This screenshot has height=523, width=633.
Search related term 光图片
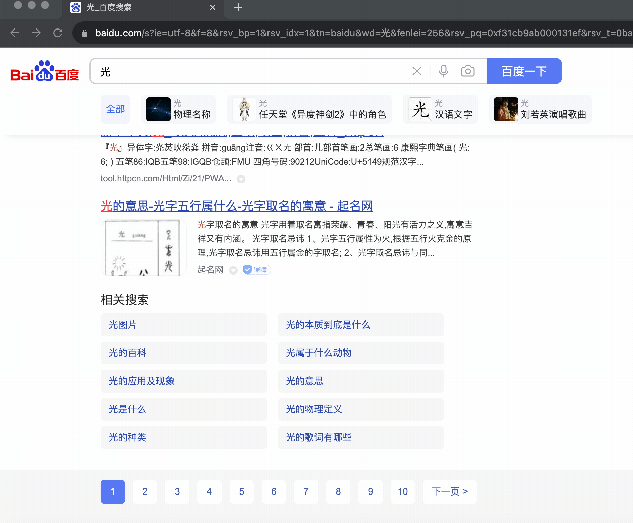[x=184, y=325]
